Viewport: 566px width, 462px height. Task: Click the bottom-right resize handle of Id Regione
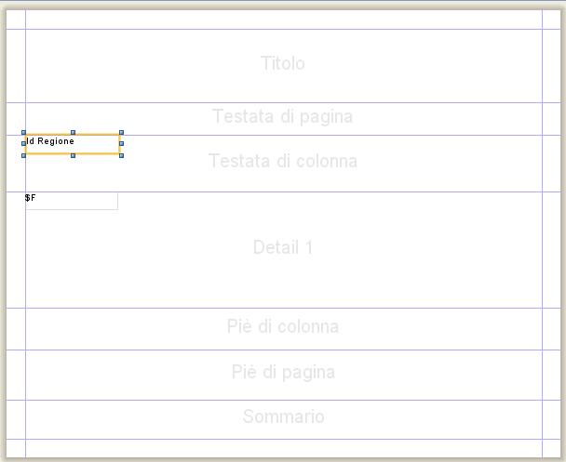pos(121,155)
